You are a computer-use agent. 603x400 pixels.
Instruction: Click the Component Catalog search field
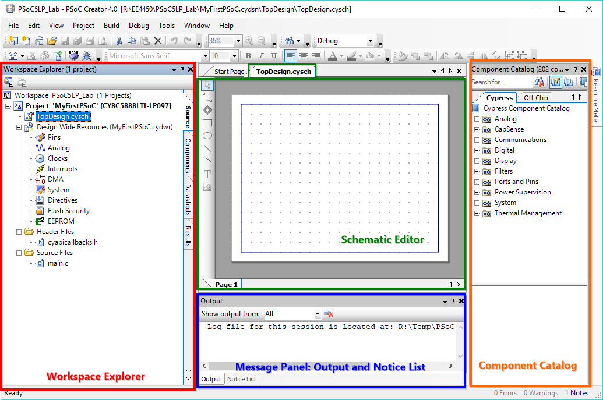(x=507, y=82)
